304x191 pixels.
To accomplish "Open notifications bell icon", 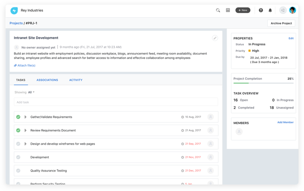I will point(270,10).
